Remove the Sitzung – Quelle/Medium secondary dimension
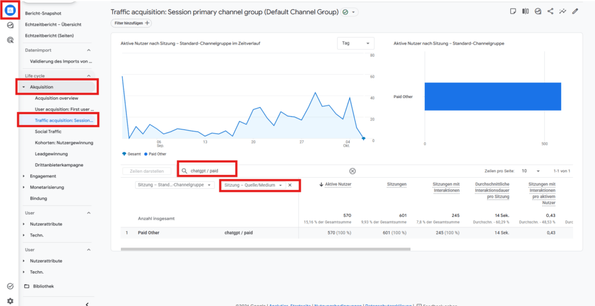Screen dimensions: 595x306 coord(289,185)
